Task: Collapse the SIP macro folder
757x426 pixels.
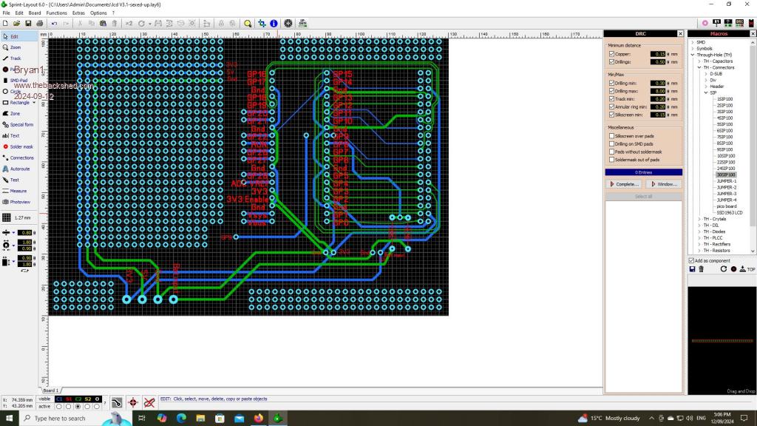Action: (x=705, y=92)
